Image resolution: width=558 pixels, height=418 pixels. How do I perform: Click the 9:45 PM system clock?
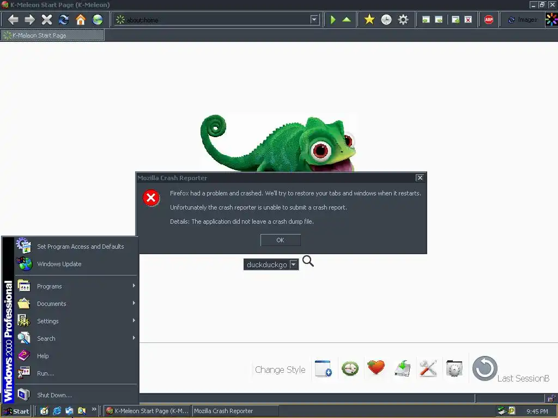537,411
